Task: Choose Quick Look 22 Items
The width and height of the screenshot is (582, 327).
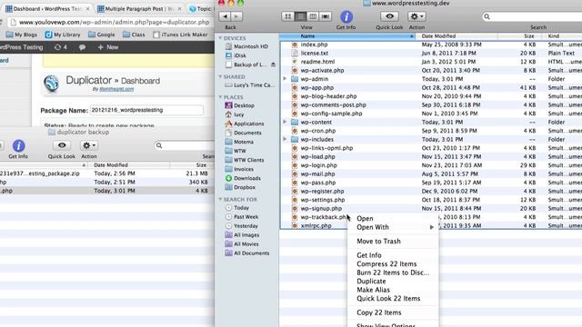Action: point(393,299)
